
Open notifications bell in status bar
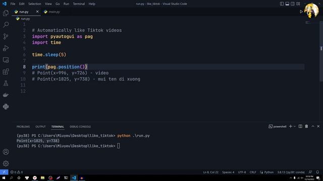pyautogui.click(x=317, y=172)
